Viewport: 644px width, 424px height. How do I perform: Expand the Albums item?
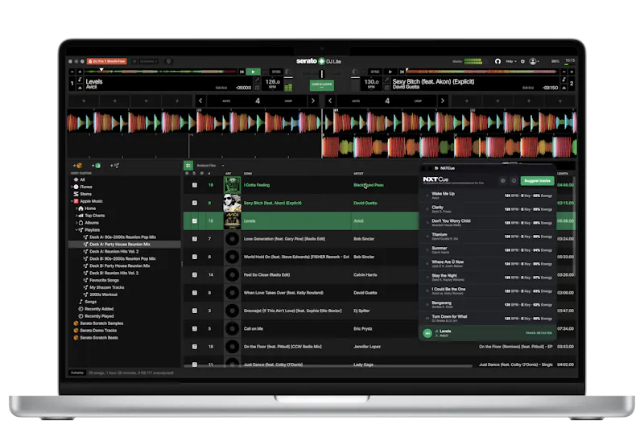(76, 223)
